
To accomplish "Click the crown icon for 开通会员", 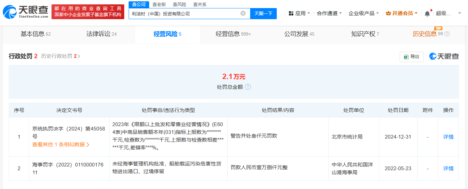I will tap(388, 13).
